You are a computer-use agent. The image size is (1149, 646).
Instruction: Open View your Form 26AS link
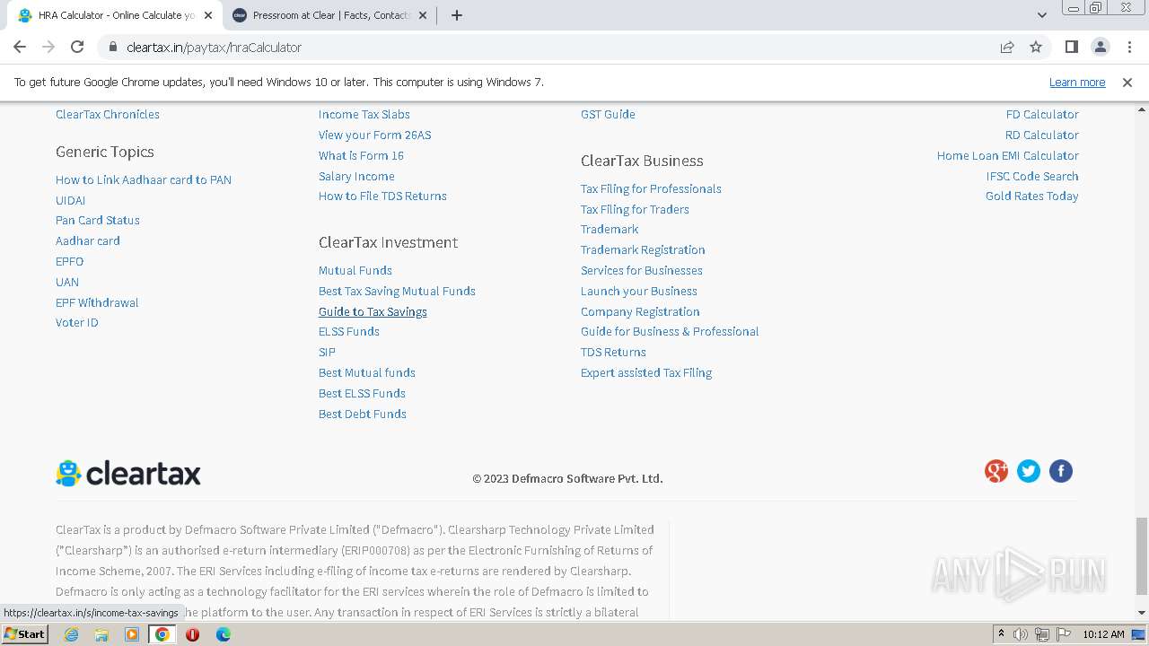coord(375,135)
